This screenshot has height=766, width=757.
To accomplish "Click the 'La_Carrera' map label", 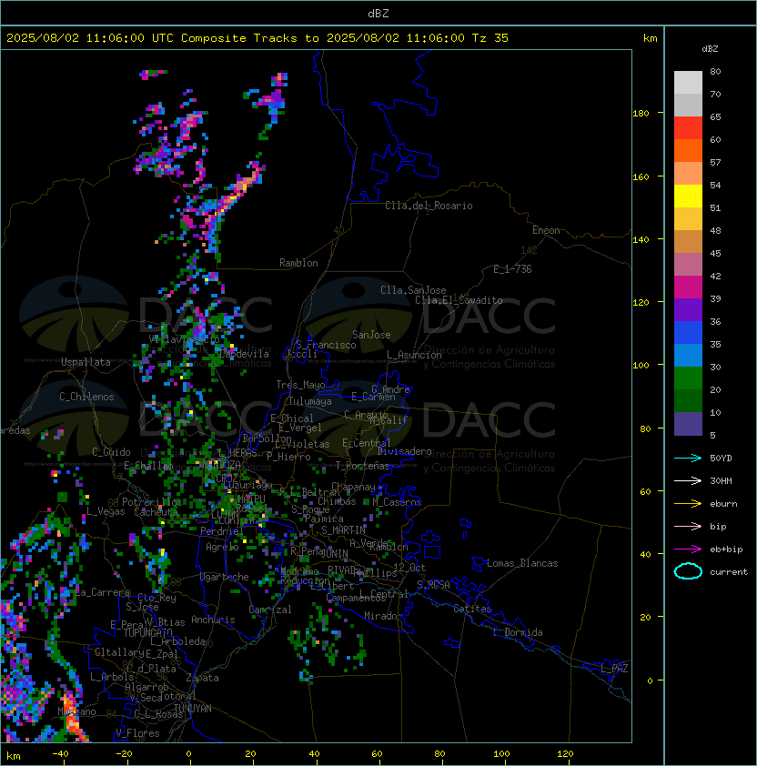I will (x=103, y=592).
